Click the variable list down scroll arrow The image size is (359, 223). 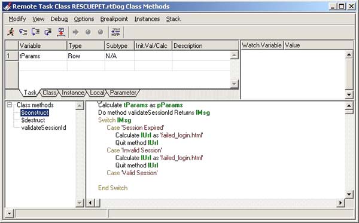click(x=234, y=84)
